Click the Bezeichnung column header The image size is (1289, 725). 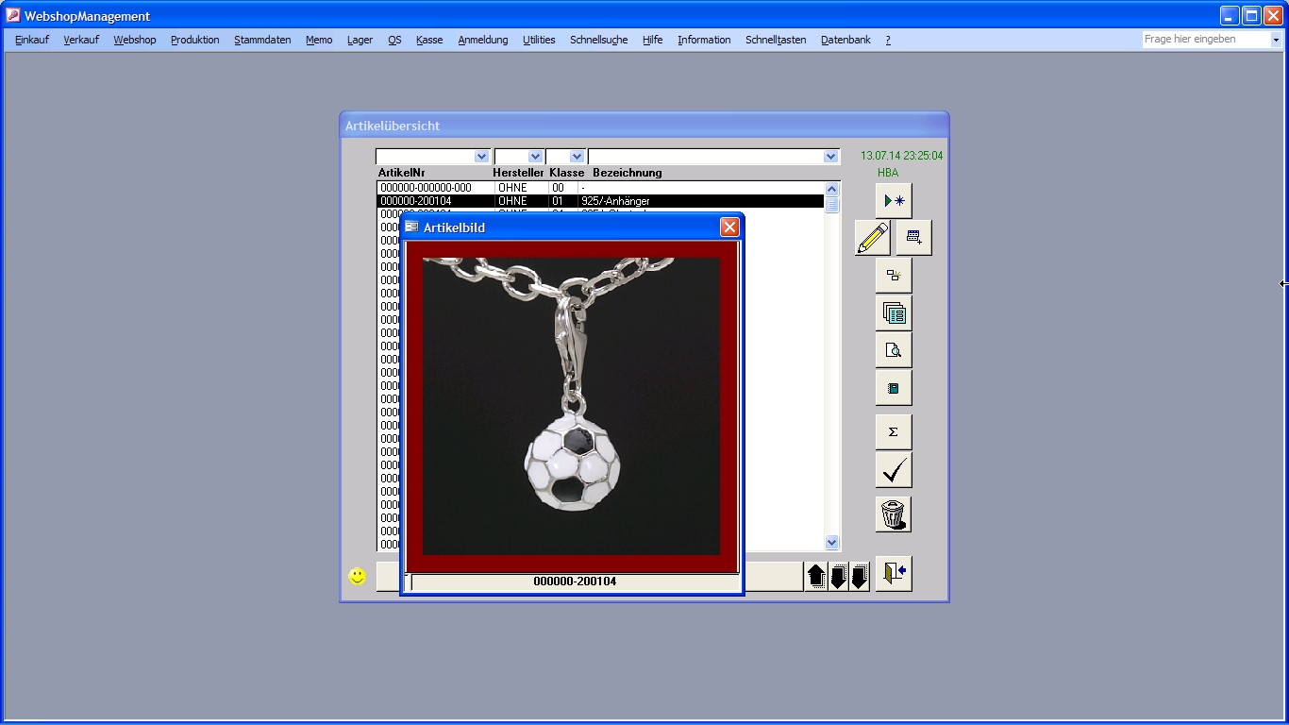628,173
